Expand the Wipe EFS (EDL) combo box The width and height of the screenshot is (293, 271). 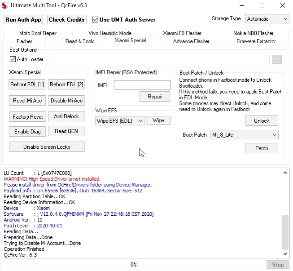tap(120, 121)
